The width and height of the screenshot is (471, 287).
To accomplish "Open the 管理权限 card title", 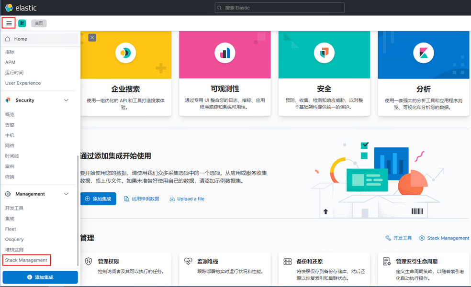I will pyautogui.click(x=109, y=262).
